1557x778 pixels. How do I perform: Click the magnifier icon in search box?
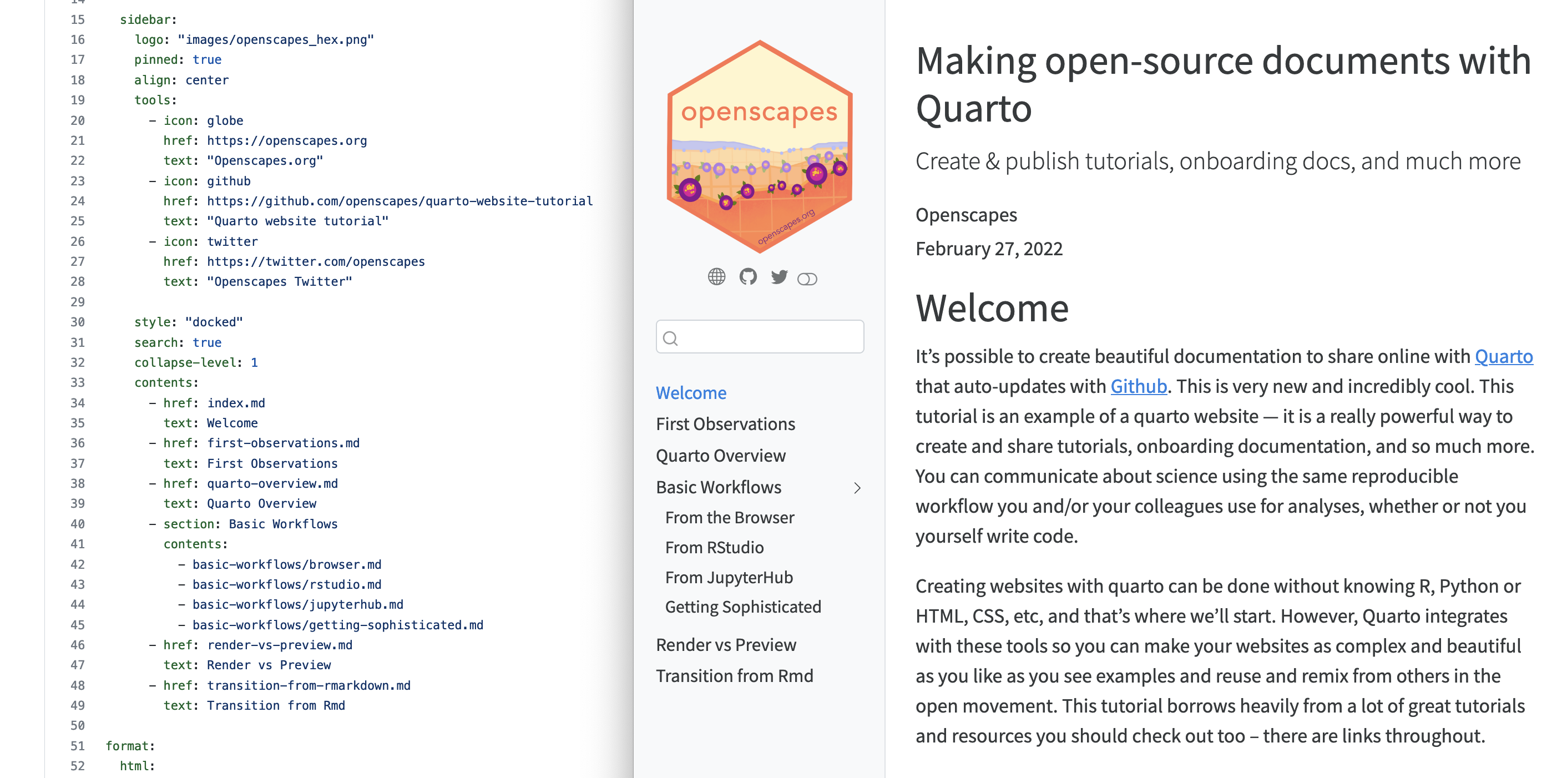[670, 338]
